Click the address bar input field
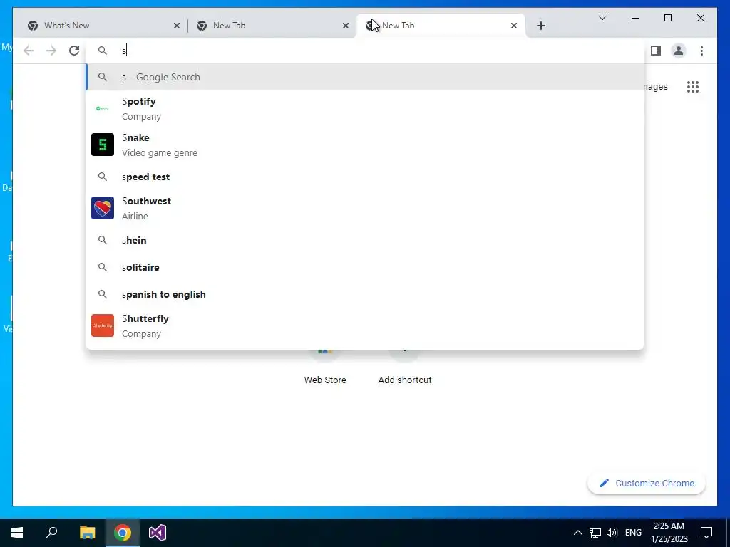This screenshot has width=730, height=547. click(x=366, y=51)
